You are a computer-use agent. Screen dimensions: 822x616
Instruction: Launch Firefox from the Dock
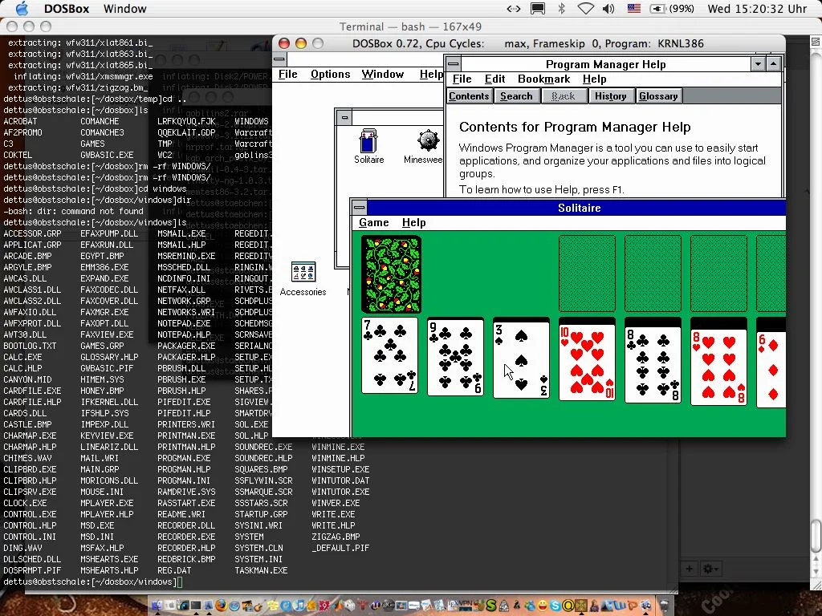click(221, 606)
